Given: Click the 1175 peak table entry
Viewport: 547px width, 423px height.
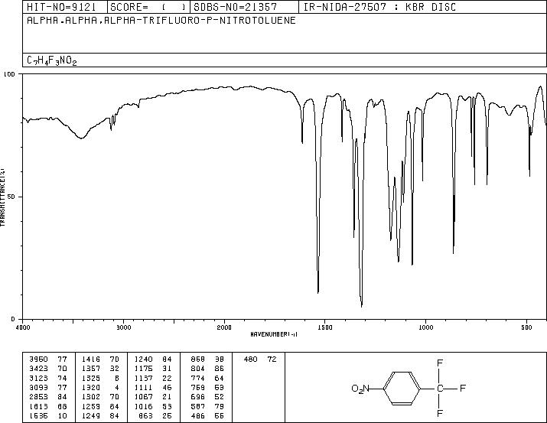Looking at the screenshot, I should tap(153, 368).
